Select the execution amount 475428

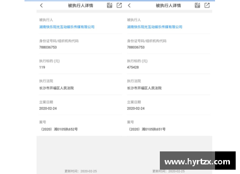133,67
